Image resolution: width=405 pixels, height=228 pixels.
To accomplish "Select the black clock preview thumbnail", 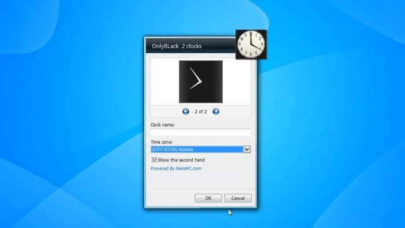I will 201,82.
